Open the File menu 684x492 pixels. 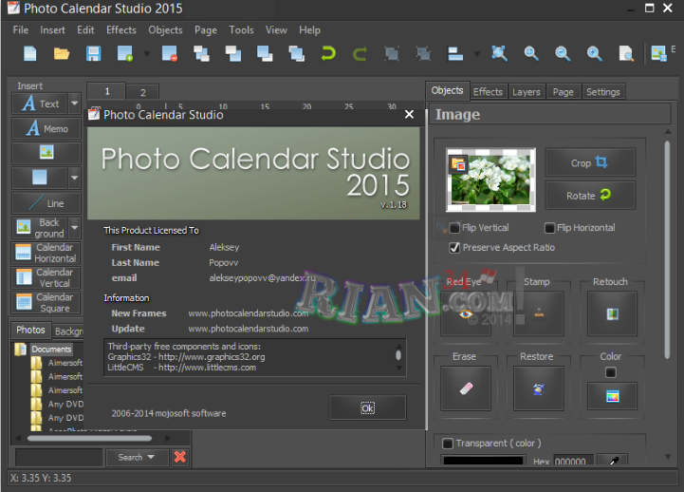(x=21, y=30)
